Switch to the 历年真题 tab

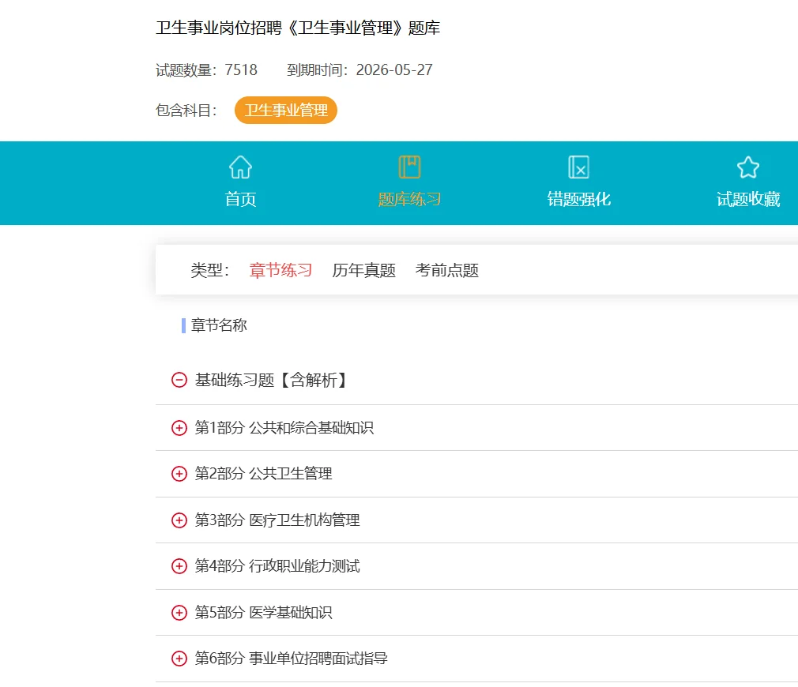click(363, 270)
